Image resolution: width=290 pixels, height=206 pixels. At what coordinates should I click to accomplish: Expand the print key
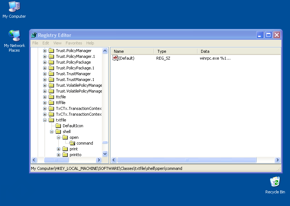pyautogui.click(x=58, y=149)
